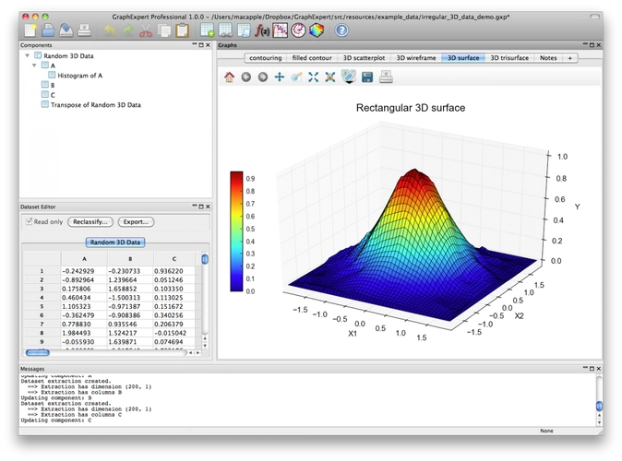Screen dimensions: 622x461
Task: Open the filled contour tab
Action: (x=311, y=57)
